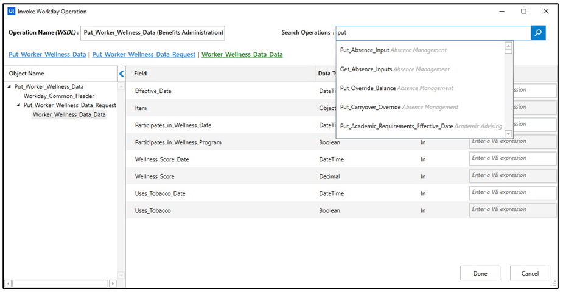Click the UiPath logo icon in title bar
This screenshot has width=563, height=292.
pos(12,11)
